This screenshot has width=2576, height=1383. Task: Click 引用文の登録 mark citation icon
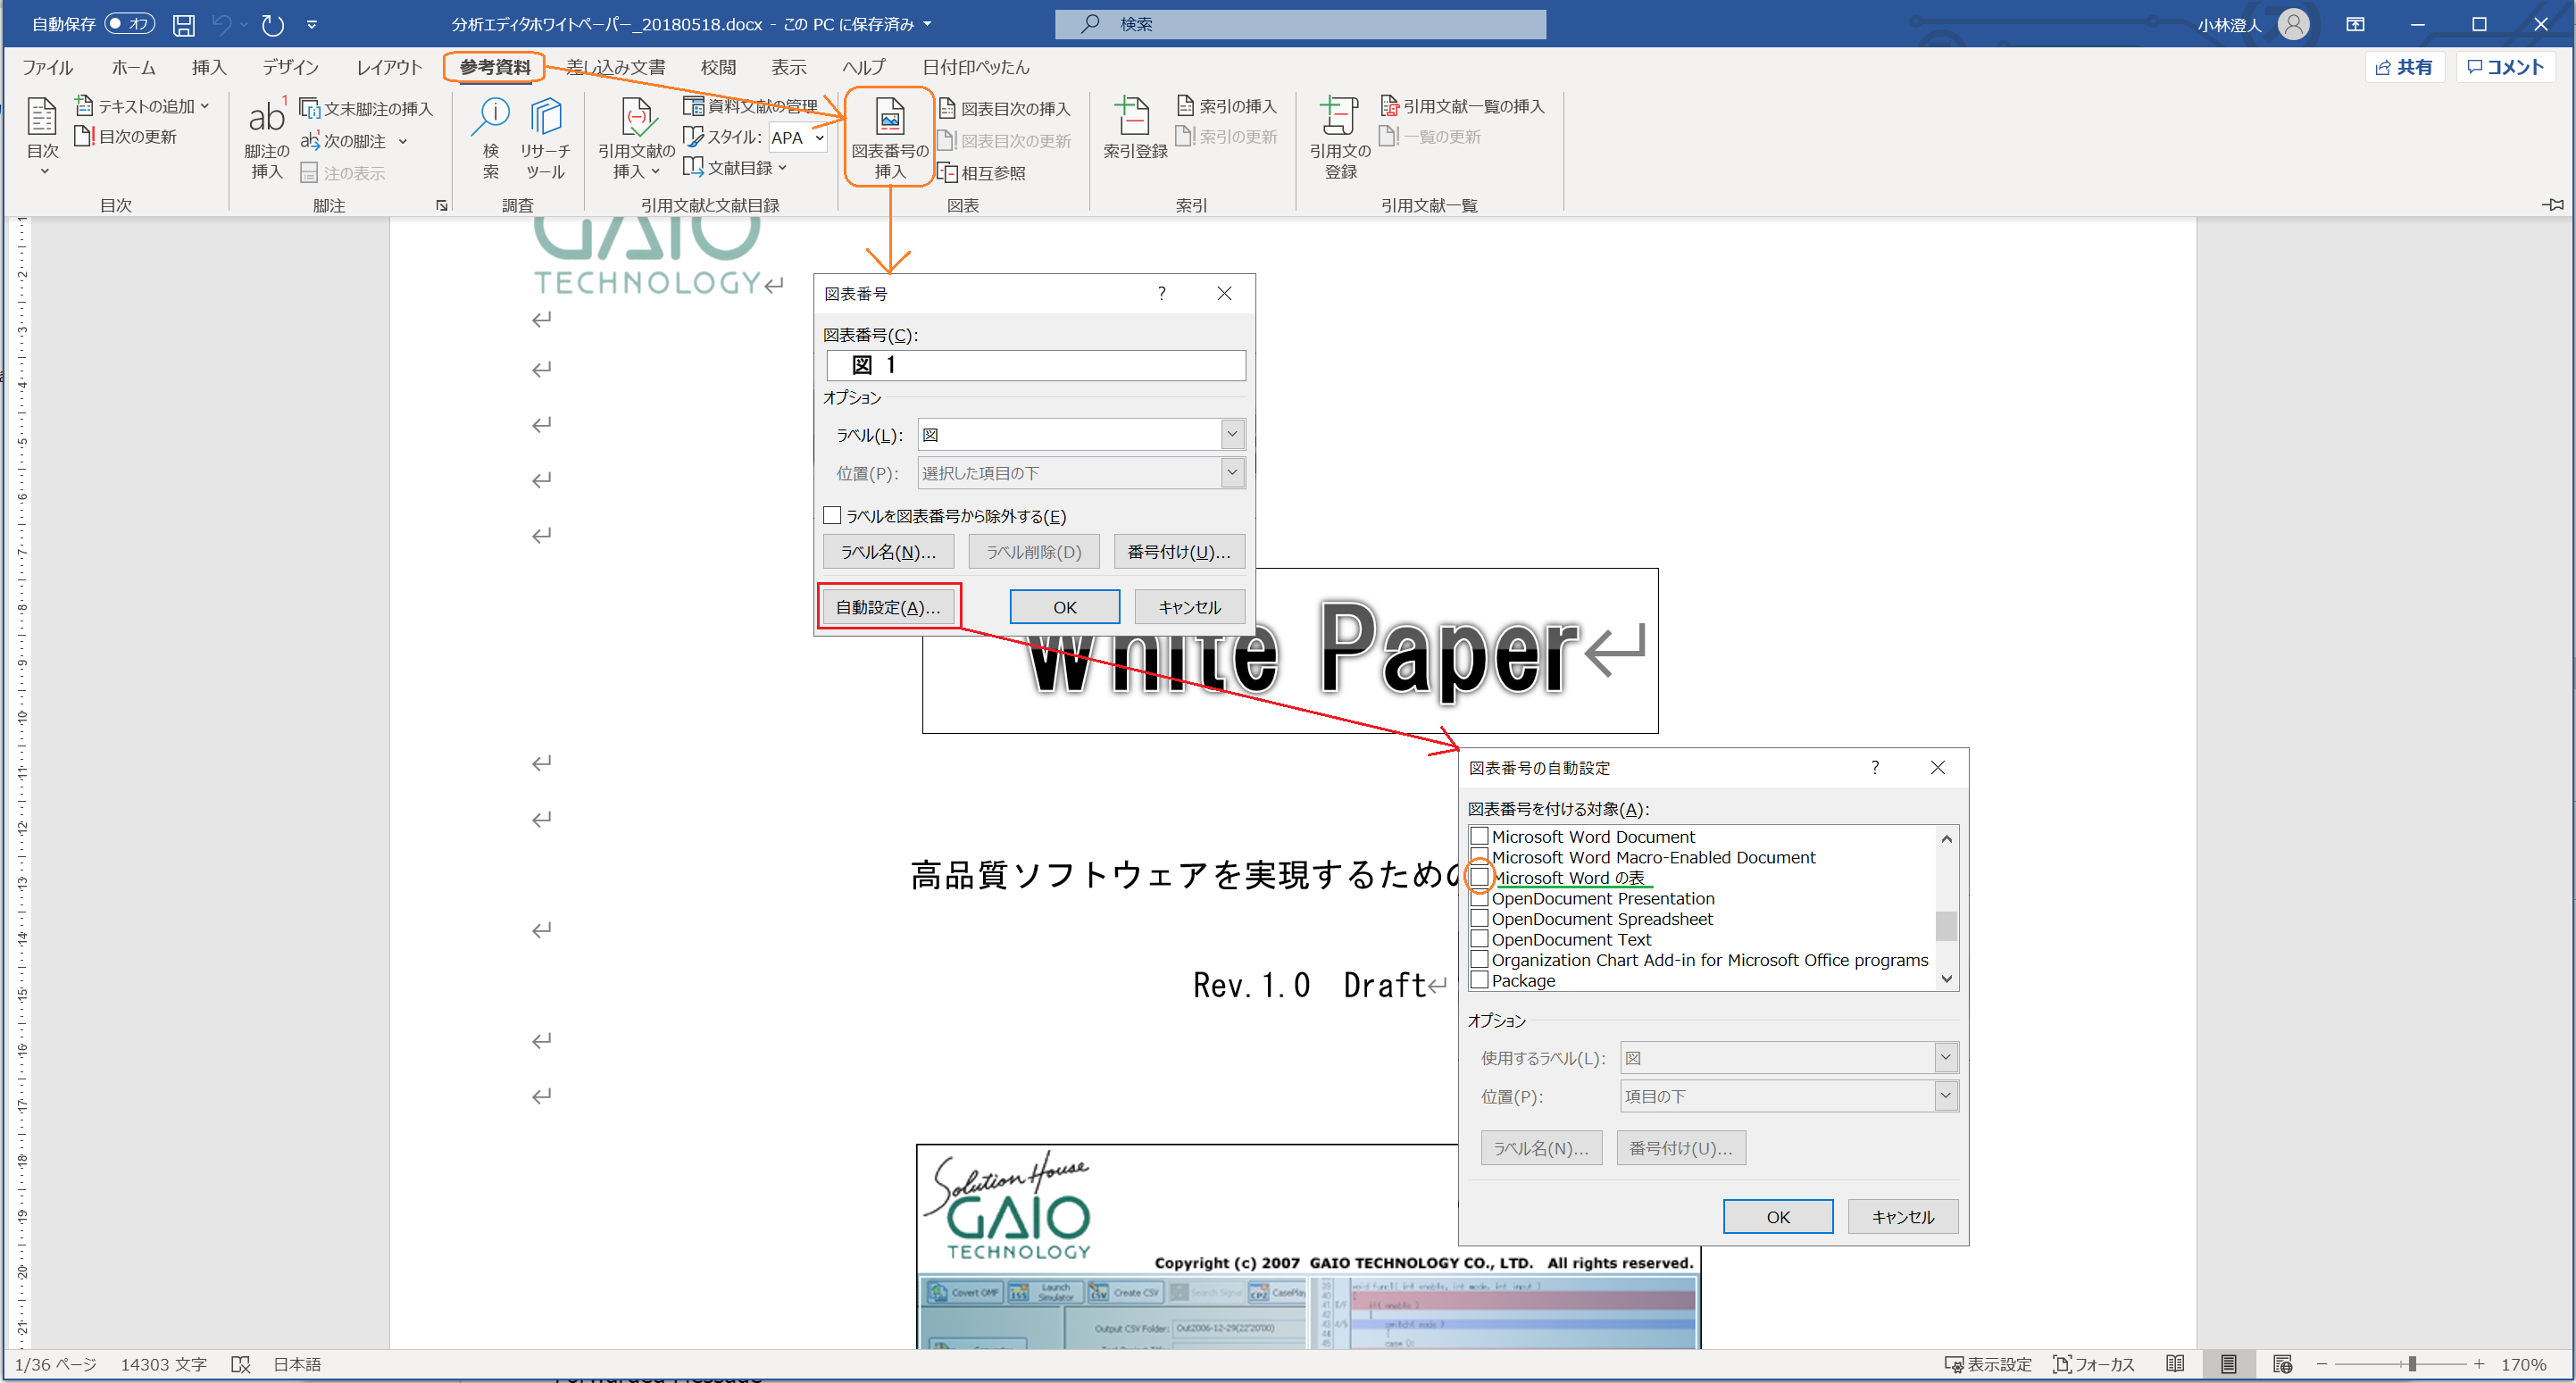coord(1339,117)
